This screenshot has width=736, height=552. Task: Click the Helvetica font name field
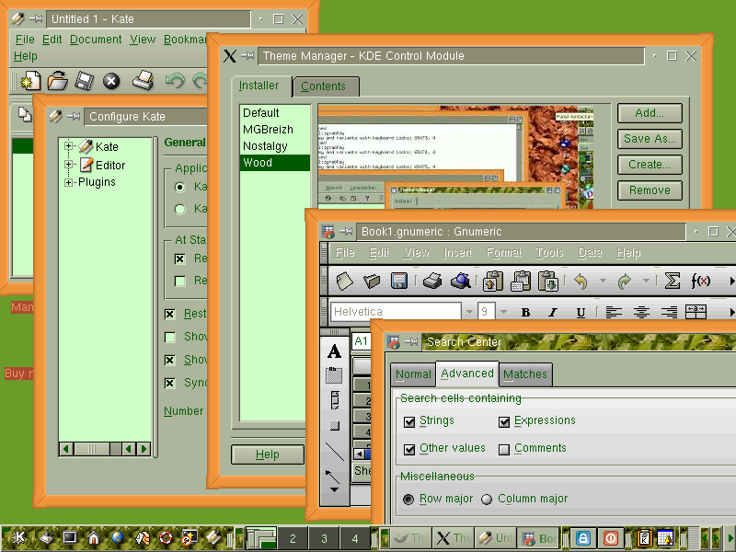coord(396,312)
